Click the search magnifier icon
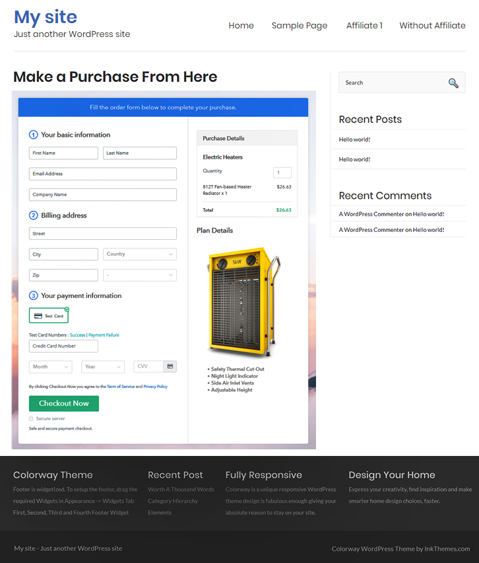The image size is (479, 563). click(x=453, y=83)
